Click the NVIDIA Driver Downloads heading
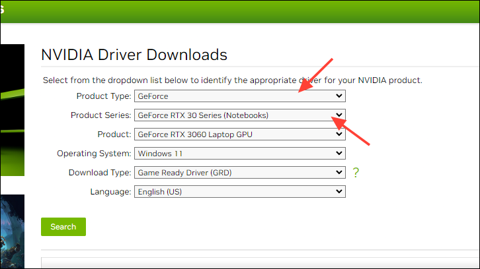The image size is (480, 269). tap(134, 55)
